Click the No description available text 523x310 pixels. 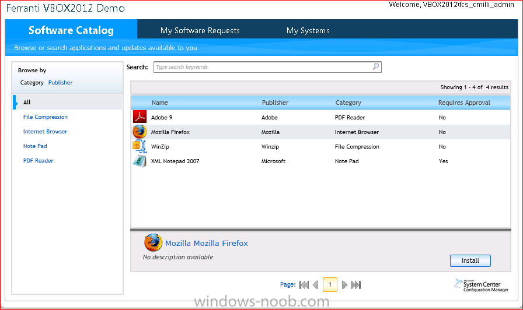pos(178,257)
